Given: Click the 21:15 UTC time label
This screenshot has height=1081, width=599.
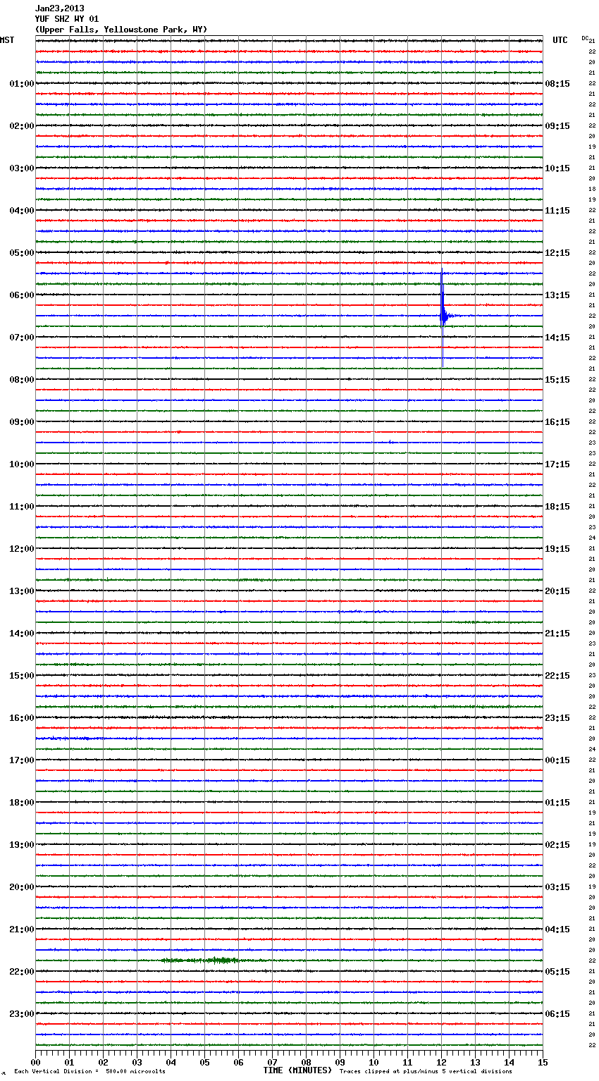Looking at the screenshot, I should 557,634.
